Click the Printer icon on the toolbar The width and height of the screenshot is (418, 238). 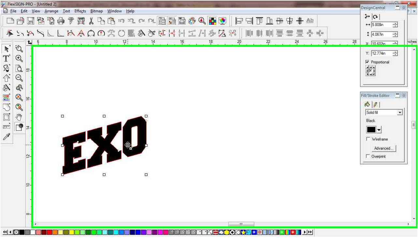pyautogui.click(x=60, y=21)
